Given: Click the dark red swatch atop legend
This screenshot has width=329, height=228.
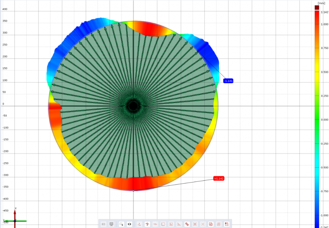Looking at the screenshot, I should (x=317, y=7).
